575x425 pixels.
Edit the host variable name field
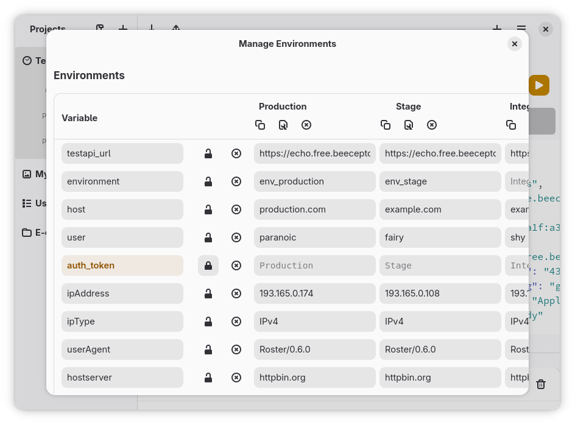click(x=122, y=209)
